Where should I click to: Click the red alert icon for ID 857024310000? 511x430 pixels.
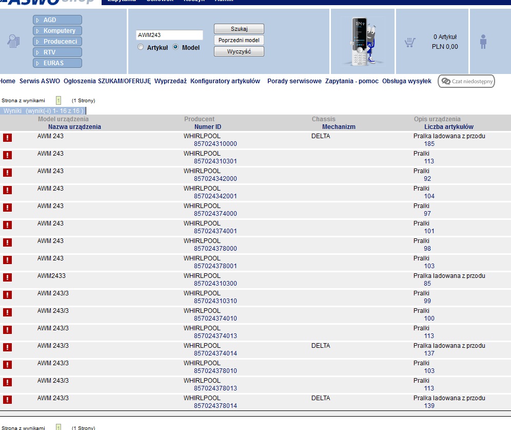click(7, 138)
